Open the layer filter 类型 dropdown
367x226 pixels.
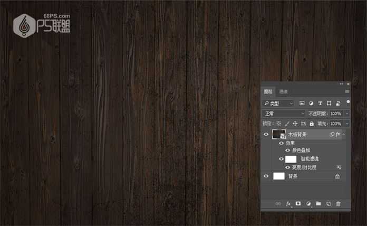[x=278, y=103]
